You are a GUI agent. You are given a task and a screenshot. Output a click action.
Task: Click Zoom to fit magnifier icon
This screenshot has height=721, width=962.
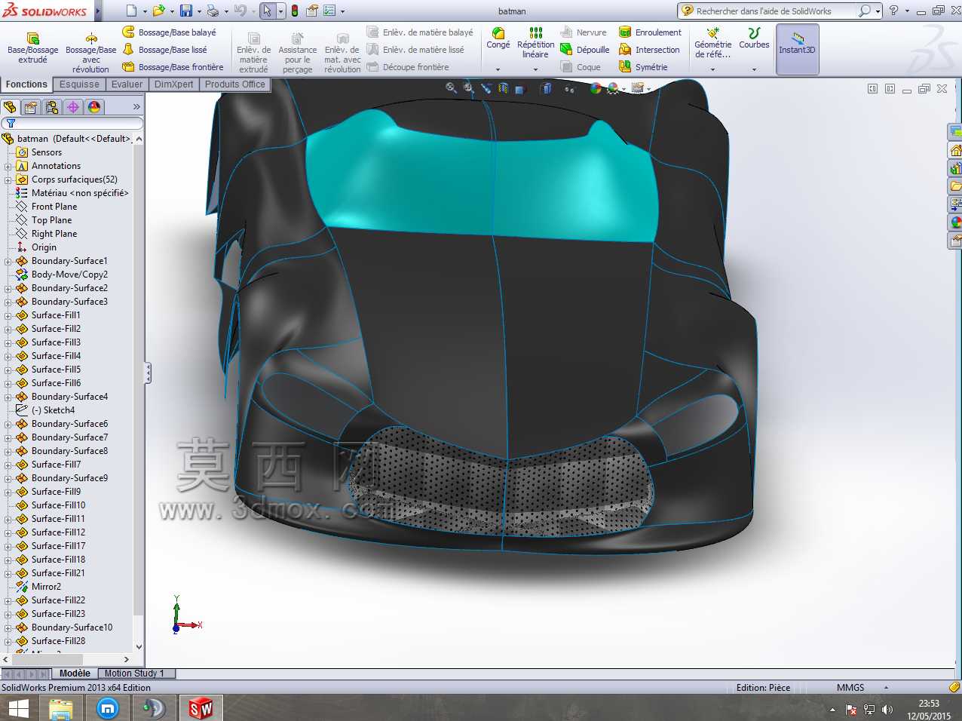(x=451, y=88)
